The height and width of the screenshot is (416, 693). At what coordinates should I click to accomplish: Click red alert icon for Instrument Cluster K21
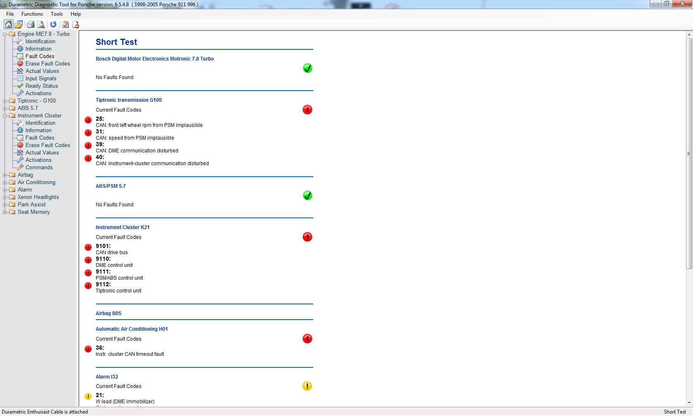[x=307, y=237]
